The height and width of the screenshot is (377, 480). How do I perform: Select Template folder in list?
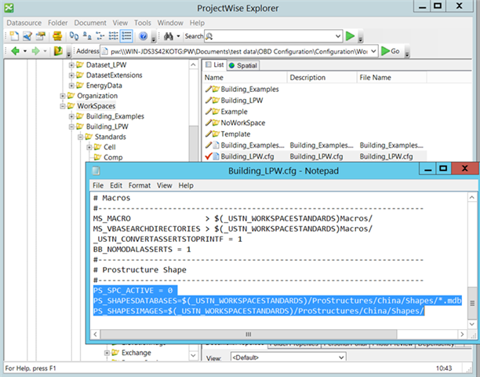point(235,134)
